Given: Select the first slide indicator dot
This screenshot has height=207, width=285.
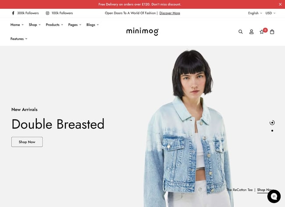Looking at the screenshot, I should click(x=272, y=123).
